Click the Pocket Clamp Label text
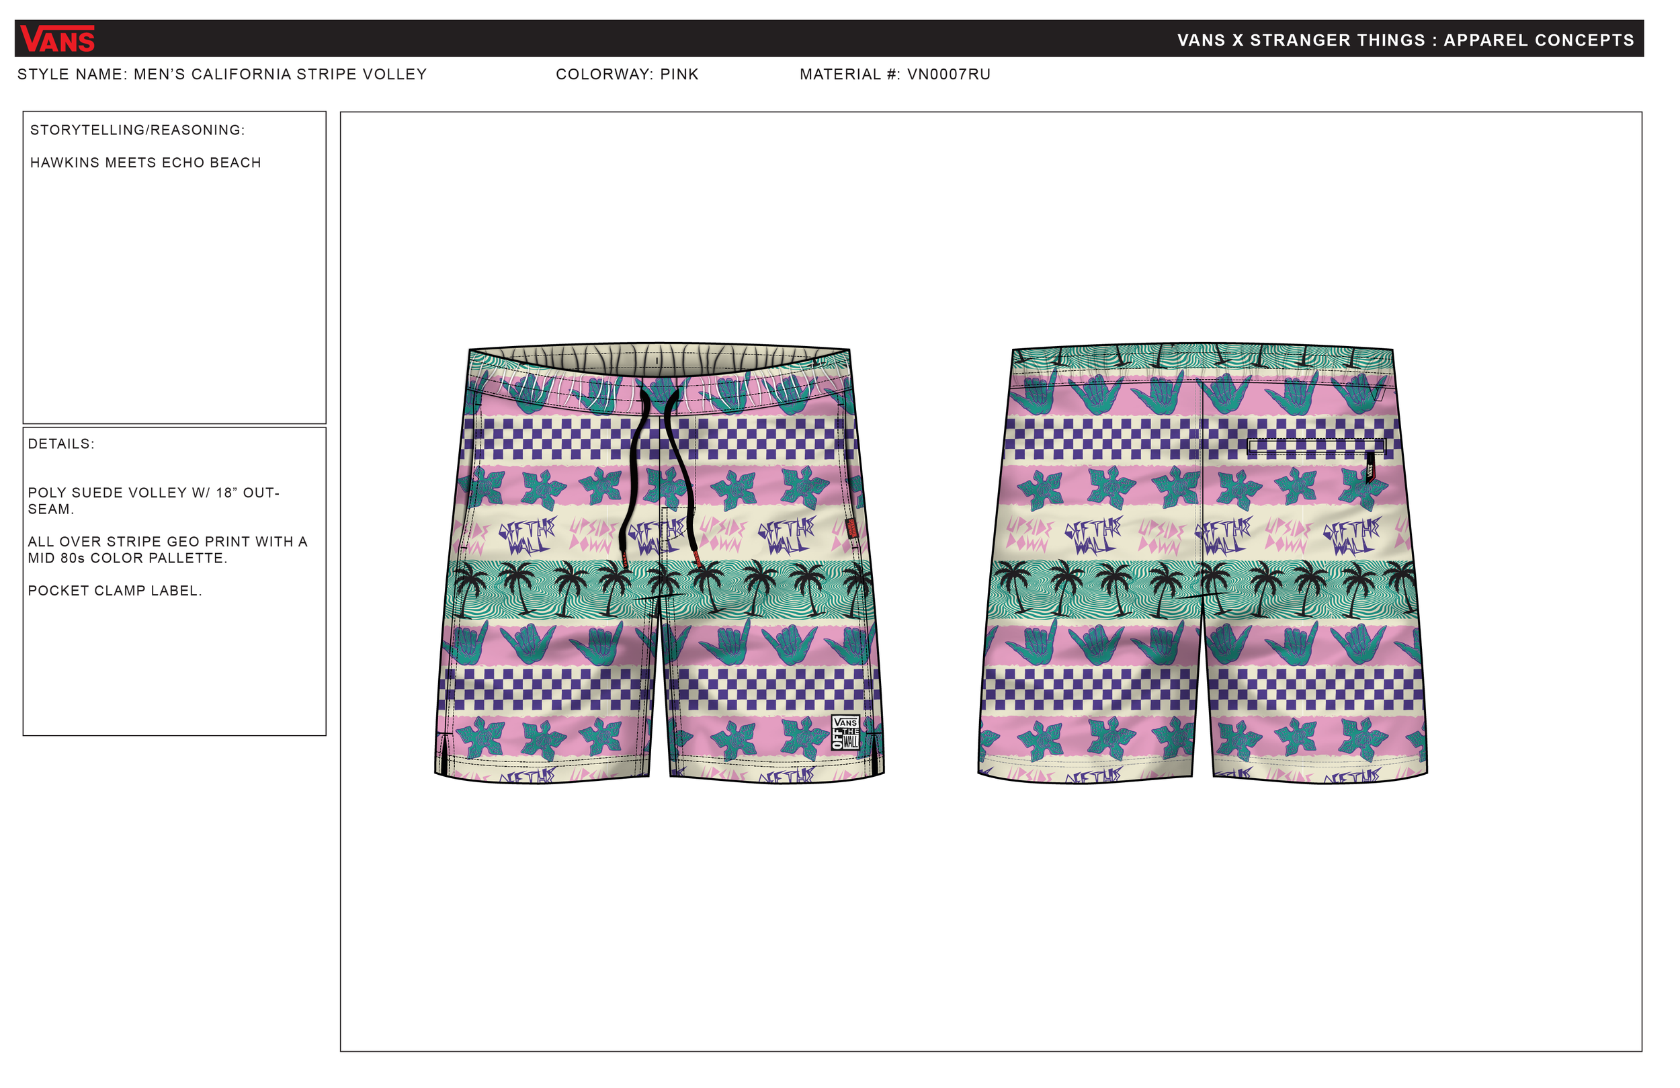1680x1088 pixels. [115, 591]
